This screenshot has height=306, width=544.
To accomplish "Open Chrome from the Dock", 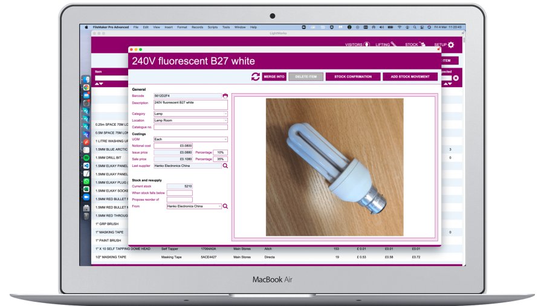I will (x=86, y=88).
